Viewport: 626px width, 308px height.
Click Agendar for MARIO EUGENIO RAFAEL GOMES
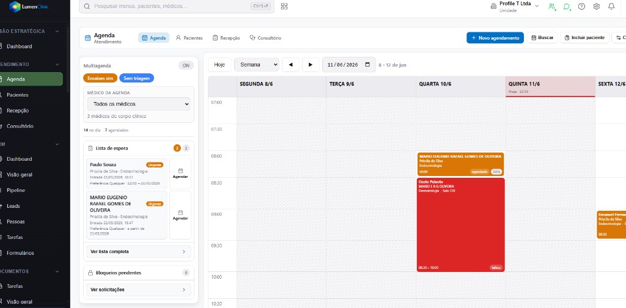[180, 215]
